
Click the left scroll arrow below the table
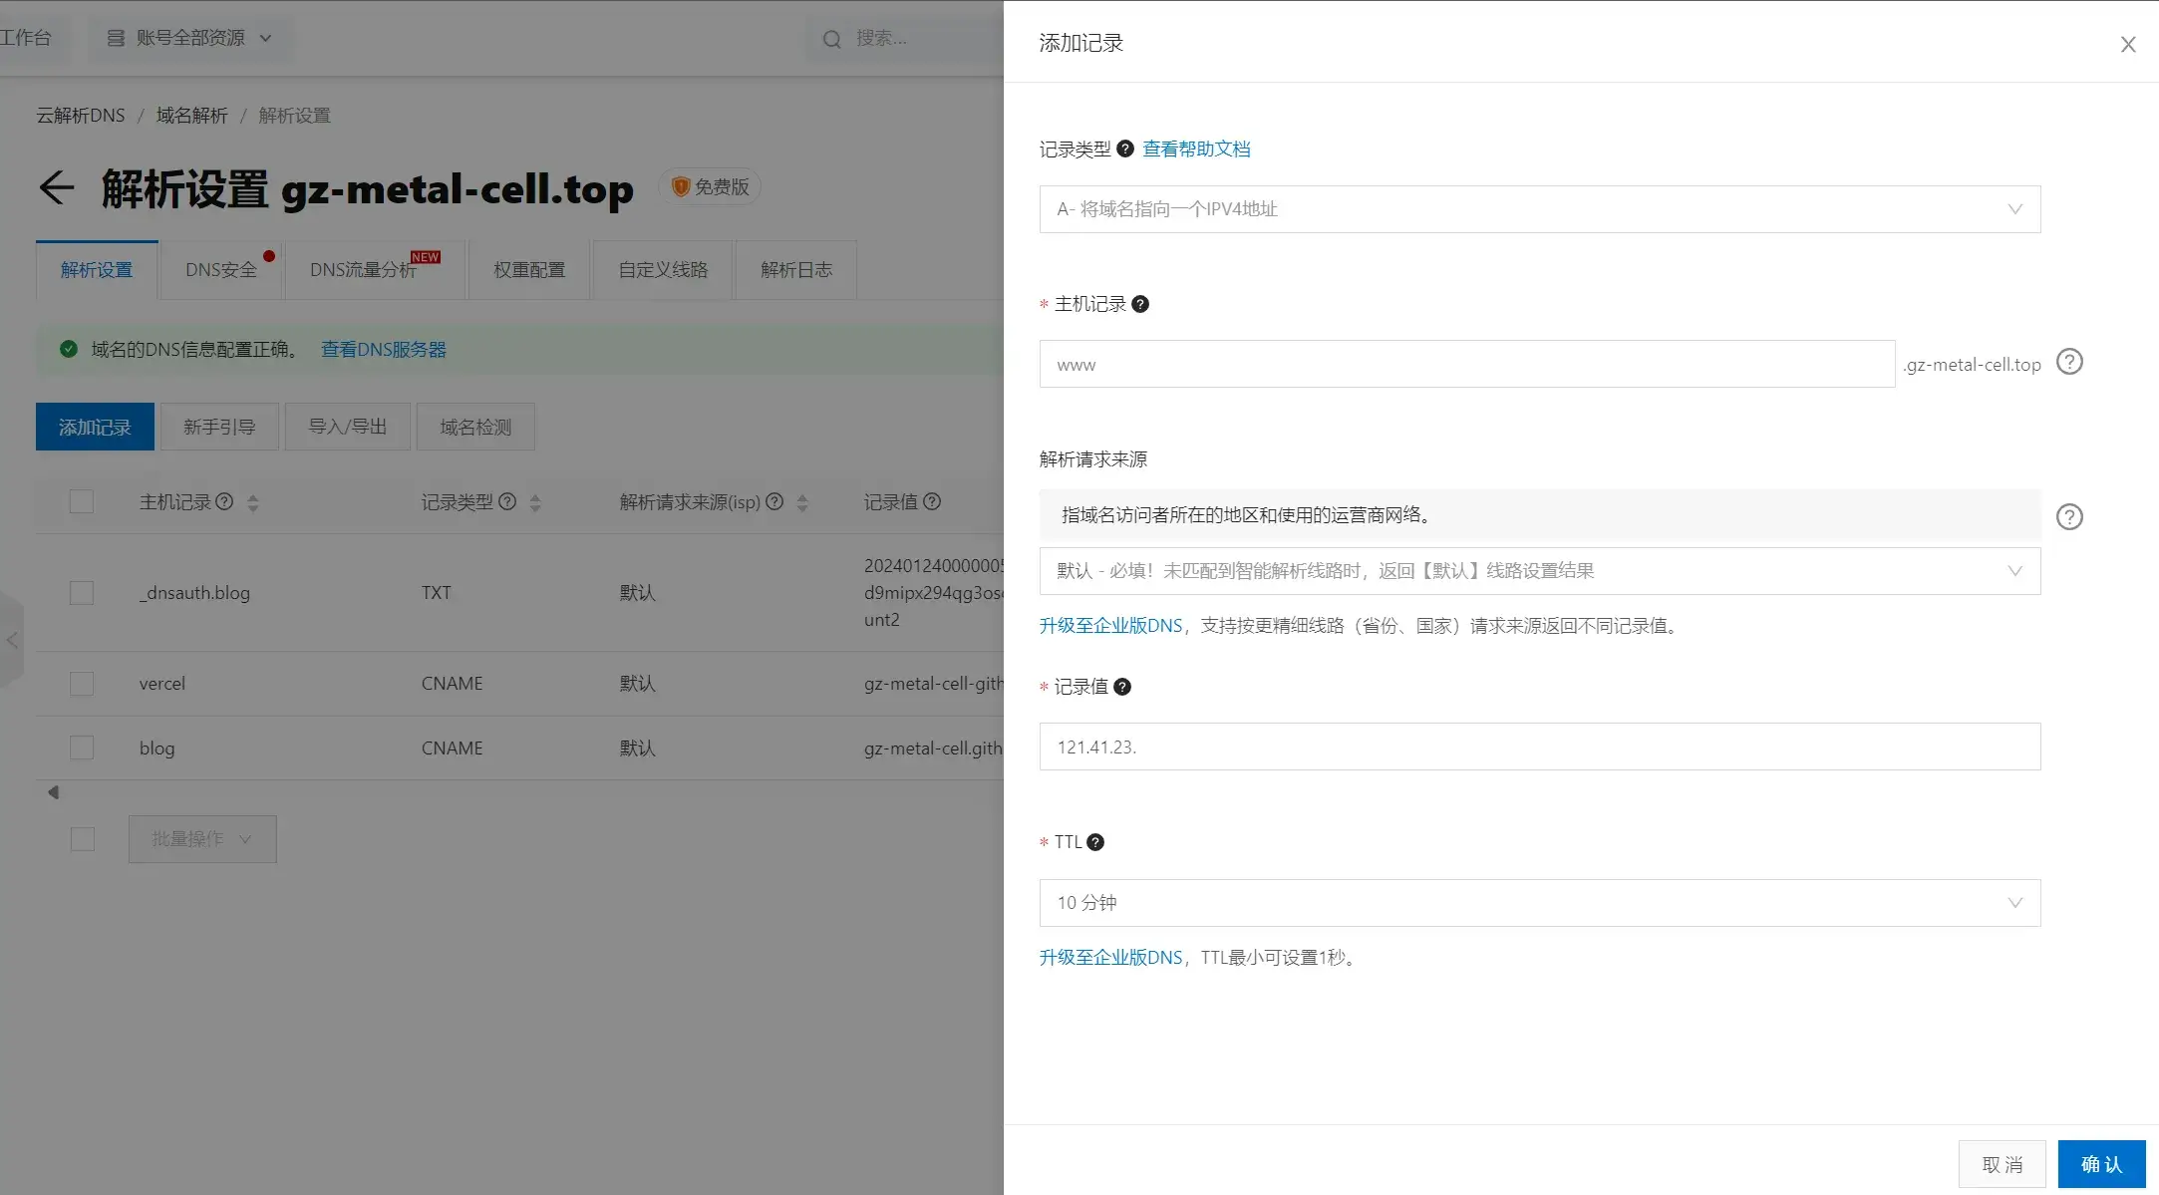(x=53, y=792)
